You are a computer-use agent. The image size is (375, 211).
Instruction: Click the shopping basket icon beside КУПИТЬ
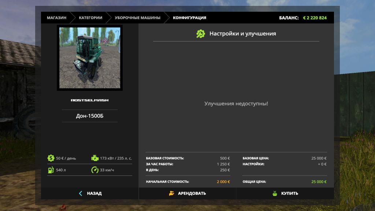pyautogui.click(x=275, y=193)
